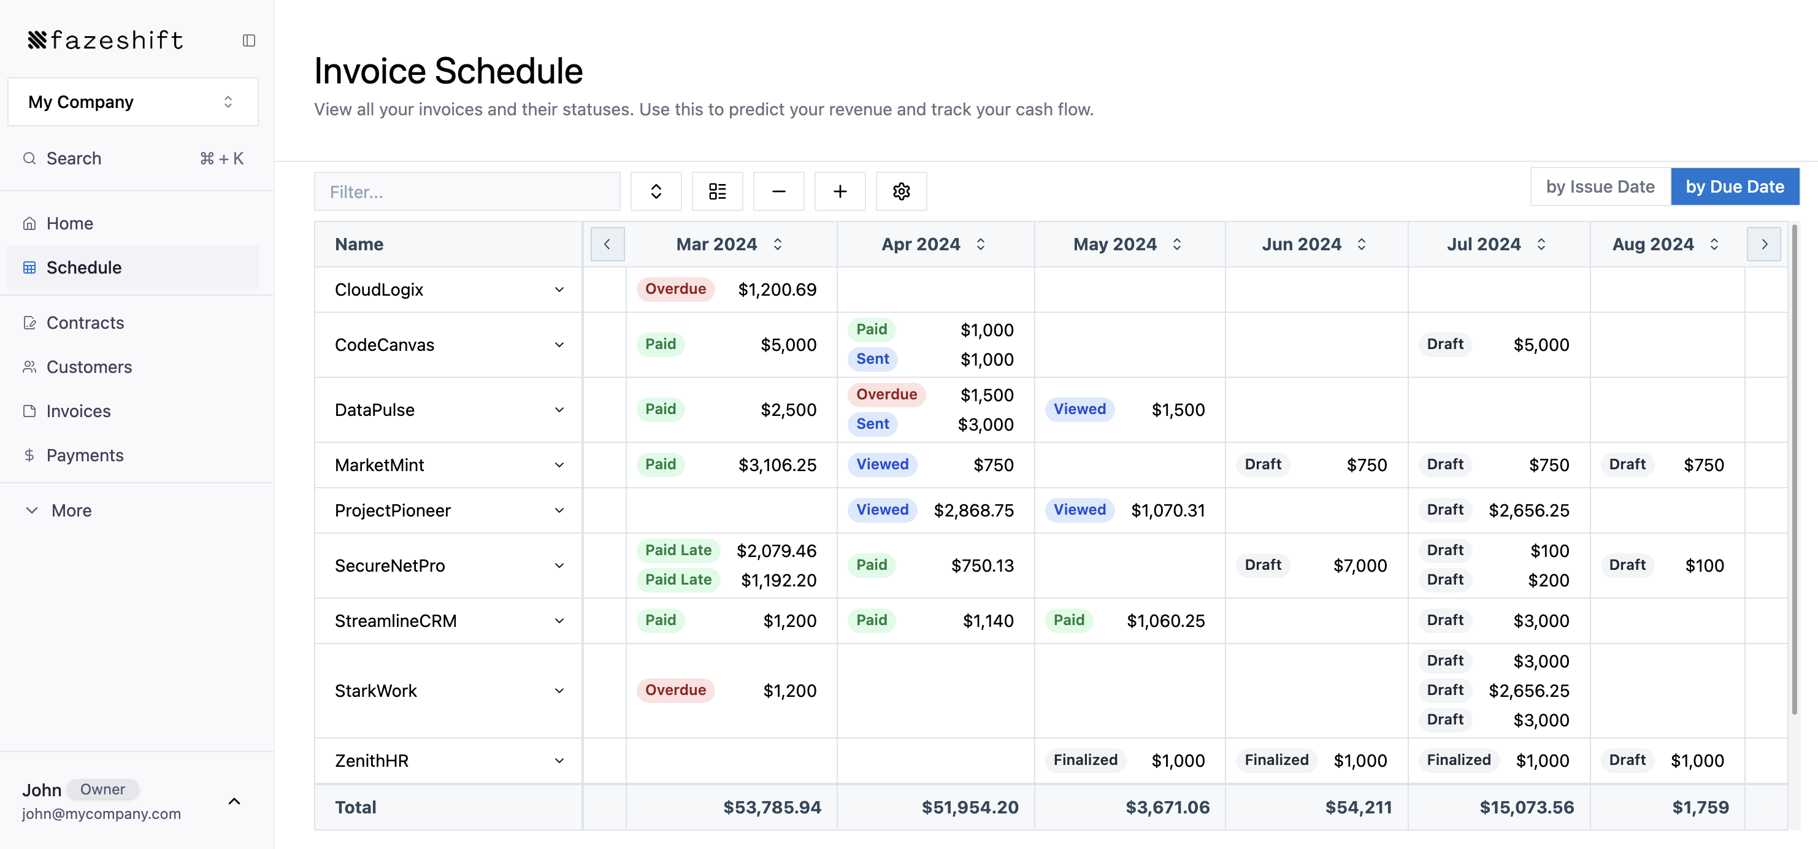Toggle sort on Mar 2024 column

(777, 244)
